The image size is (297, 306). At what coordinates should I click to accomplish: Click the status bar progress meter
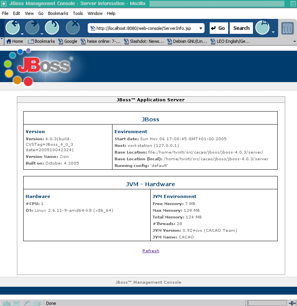coord(267,303)
